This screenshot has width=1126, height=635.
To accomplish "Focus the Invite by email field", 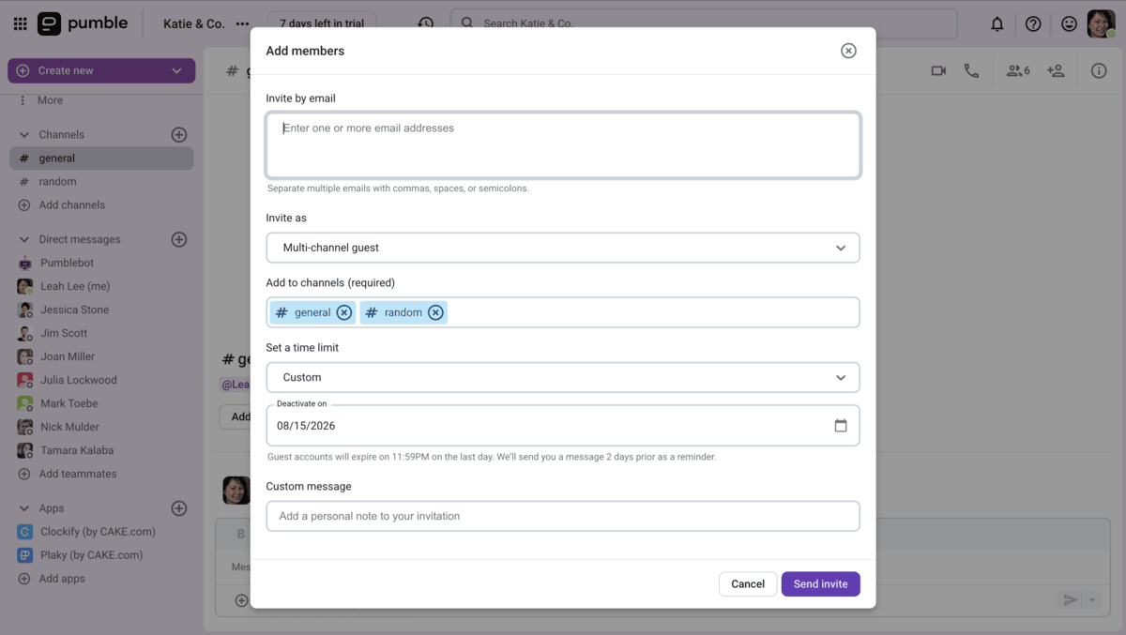I will 563,145.
